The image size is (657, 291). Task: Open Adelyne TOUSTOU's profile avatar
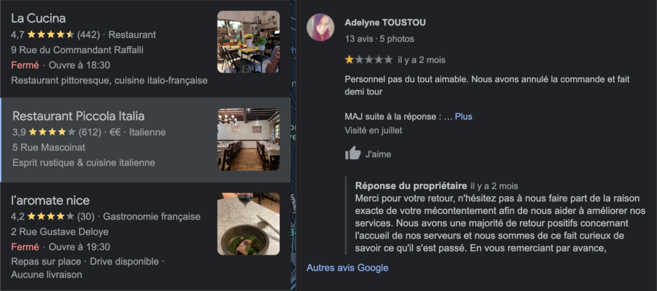pyautogui.click(x=321, y=27)
